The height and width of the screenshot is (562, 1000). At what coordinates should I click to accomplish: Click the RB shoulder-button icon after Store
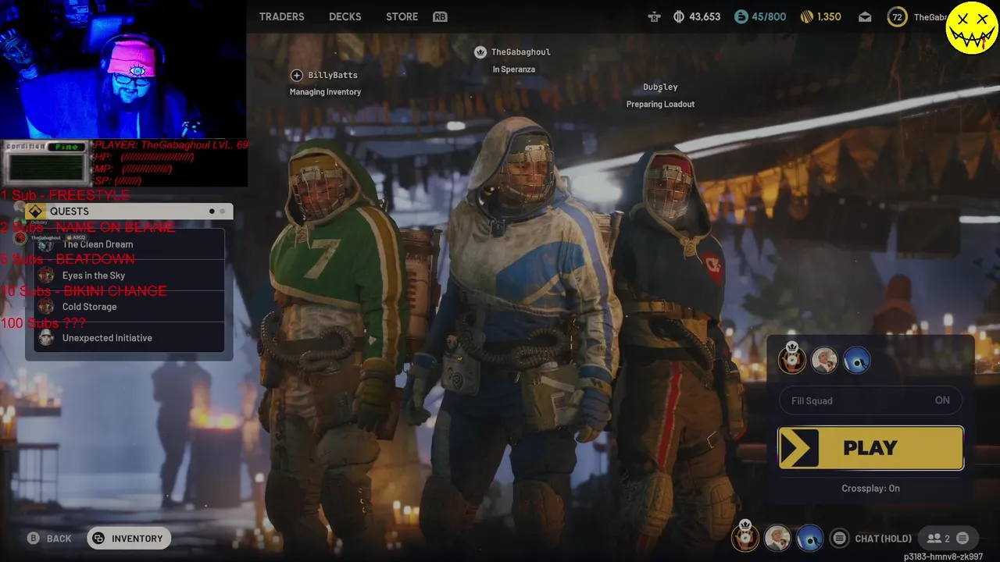[440, 16]
